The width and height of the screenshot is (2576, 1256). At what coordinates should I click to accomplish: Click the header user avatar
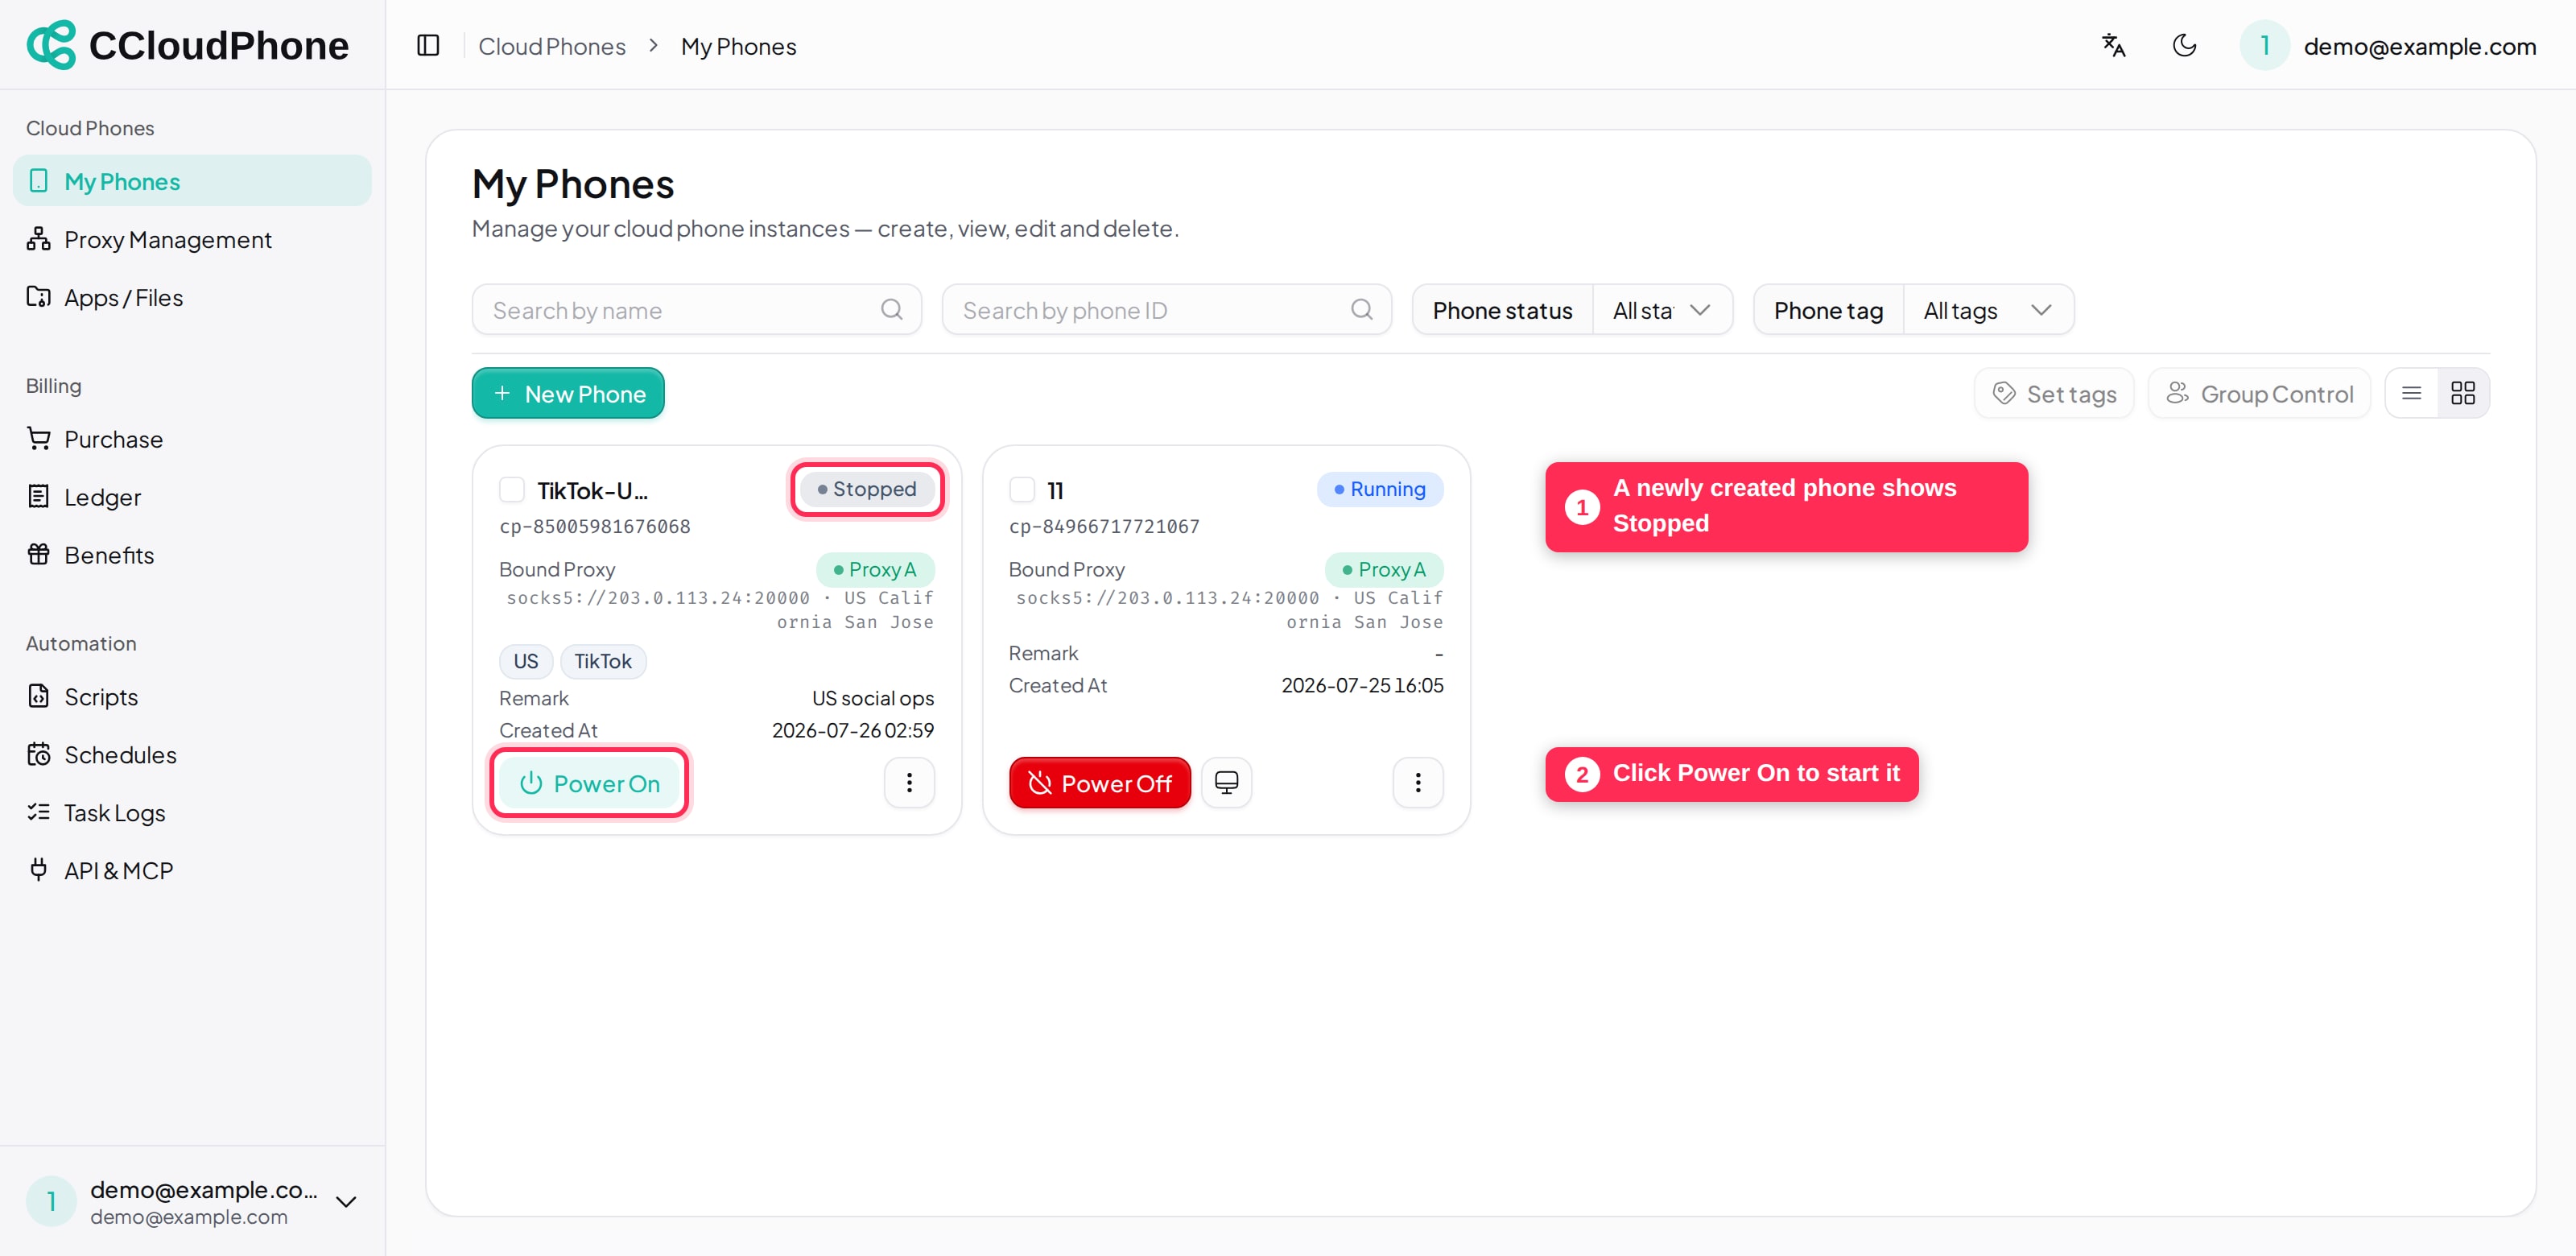(2264, 46)
